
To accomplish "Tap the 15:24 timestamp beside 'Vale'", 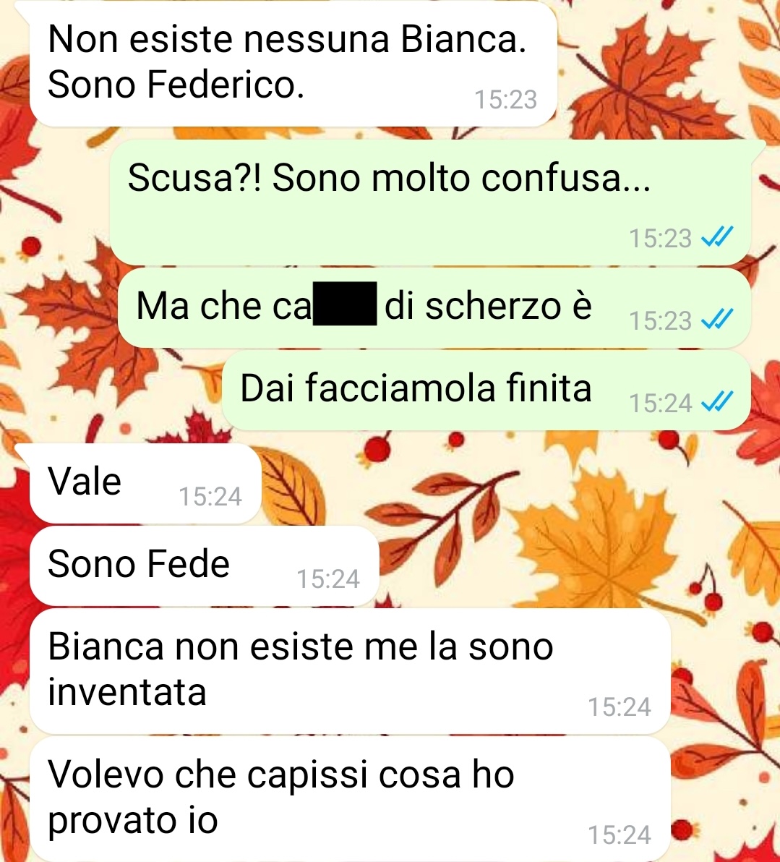I will pyautogui.click(x=210, y=496).
